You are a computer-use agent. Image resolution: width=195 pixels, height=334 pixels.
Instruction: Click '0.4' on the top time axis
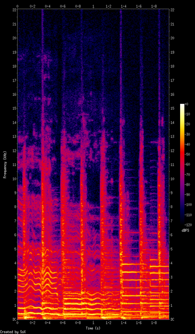[48, 7]
